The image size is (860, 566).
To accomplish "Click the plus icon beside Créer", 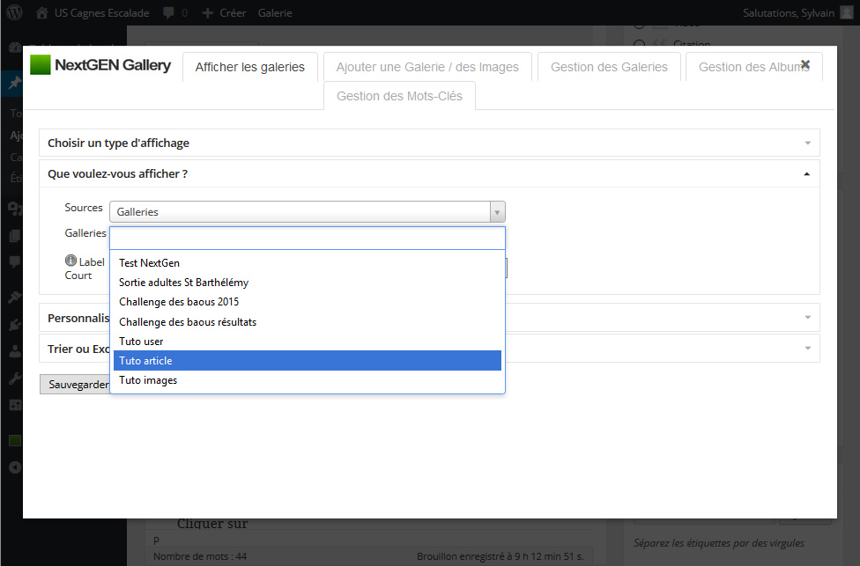I will [x=207, y=12].
